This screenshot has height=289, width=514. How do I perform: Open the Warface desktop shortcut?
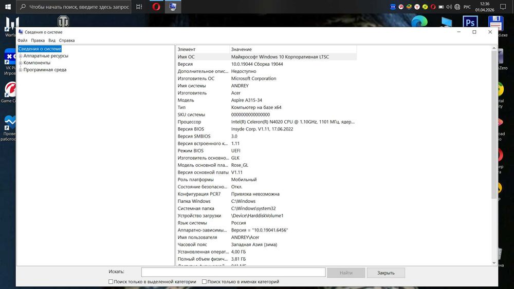coord(10,26)
